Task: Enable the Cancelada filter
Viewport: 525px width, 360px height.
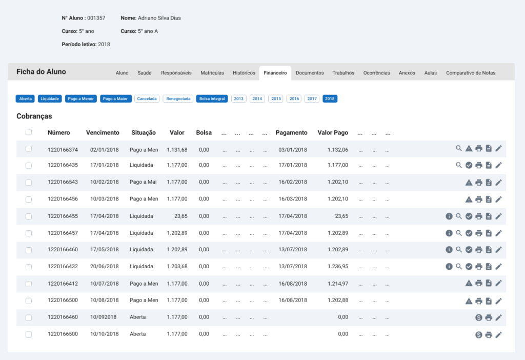Action: 147,99
